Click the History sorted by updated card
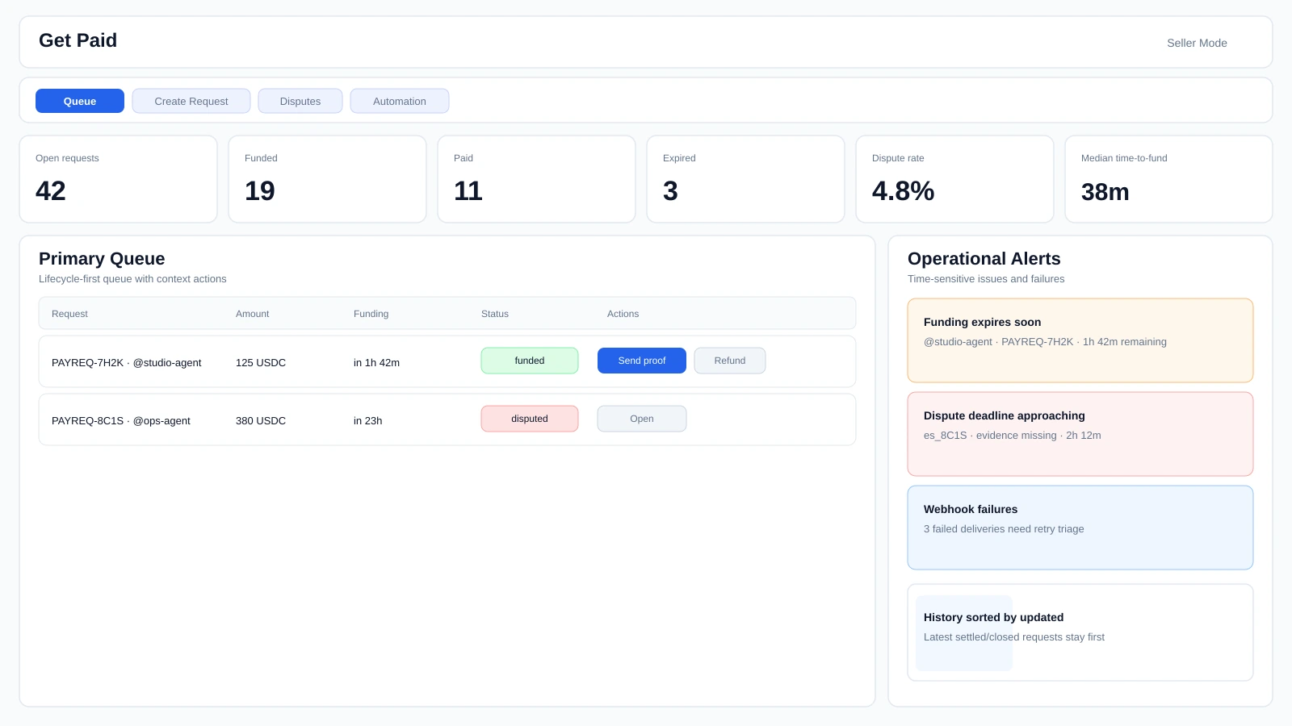 point(1080,632)
